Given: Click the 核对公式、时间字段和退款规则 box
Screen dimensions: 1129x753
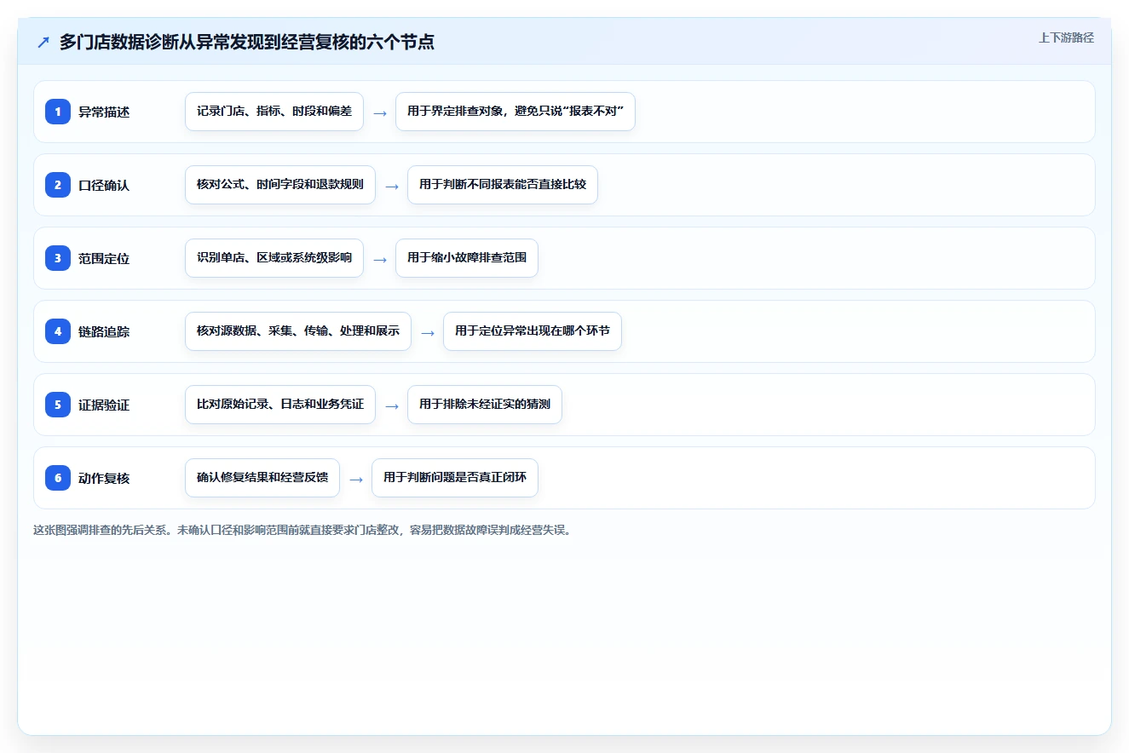Looking at the screenshot, I should tap(280, 185).
